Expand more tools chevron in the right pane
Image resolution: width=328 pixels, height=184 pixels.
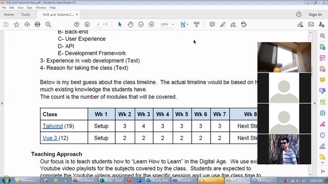322,163
